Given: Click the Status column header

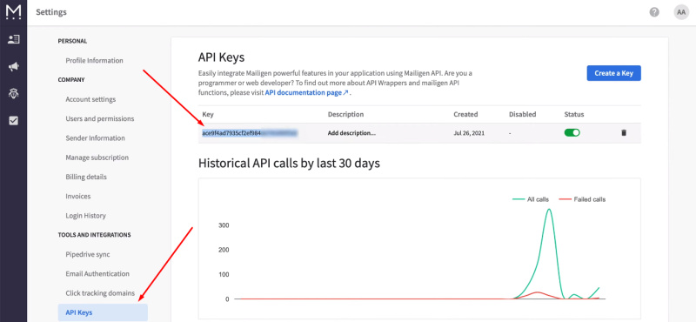Looking at the screenshot, I should pyautogui.click(x=574, y=114).
